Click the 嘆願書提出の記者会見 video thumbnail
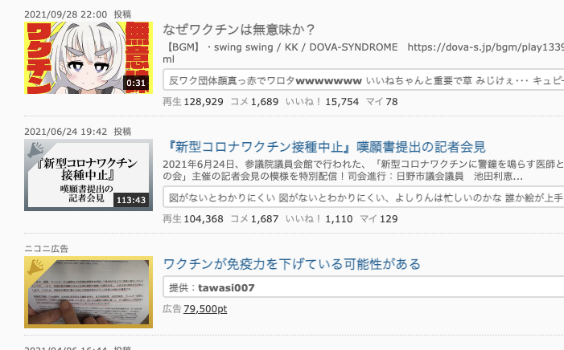 pos(89,175)
